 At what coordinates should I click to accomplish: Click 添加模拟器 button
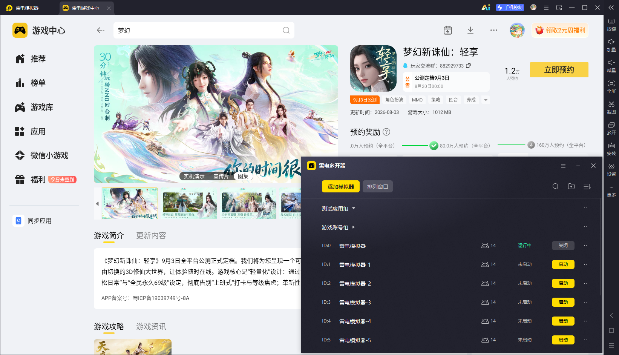coord(341,186)
